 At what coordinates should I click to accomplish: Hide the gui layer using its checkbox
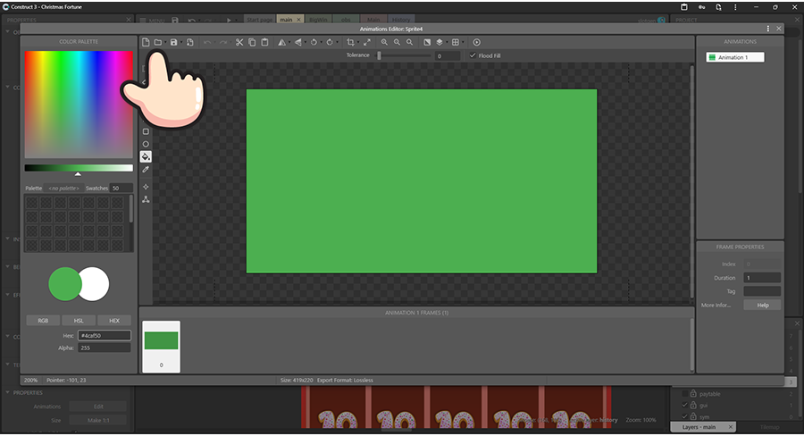click(x=685, y=405)
